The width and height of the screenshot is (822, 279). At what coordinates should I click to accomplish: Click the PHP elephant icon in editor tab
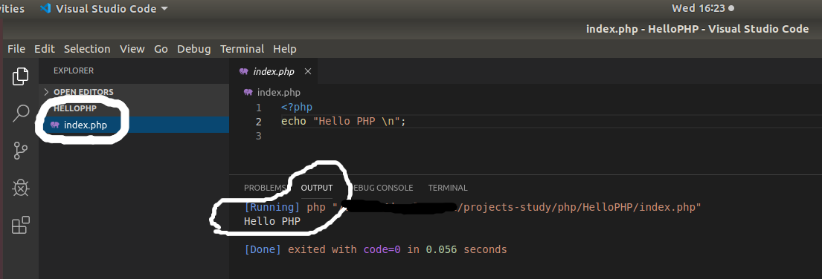243,71
